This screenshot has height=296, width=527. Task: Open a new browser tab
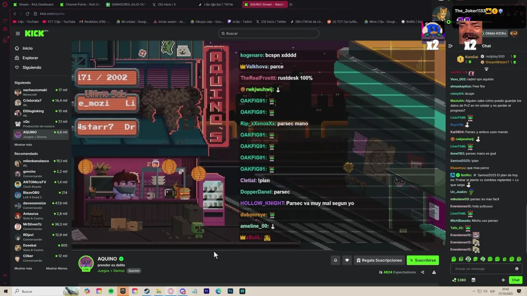291,5
